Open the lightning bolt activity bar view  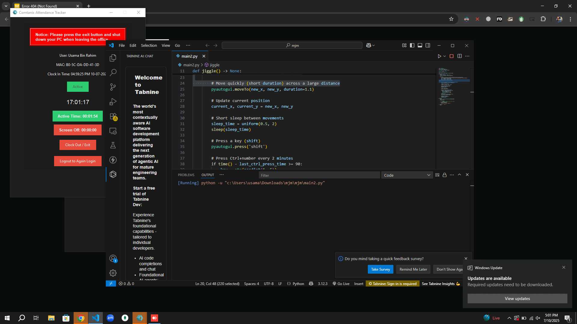point(113,160)
